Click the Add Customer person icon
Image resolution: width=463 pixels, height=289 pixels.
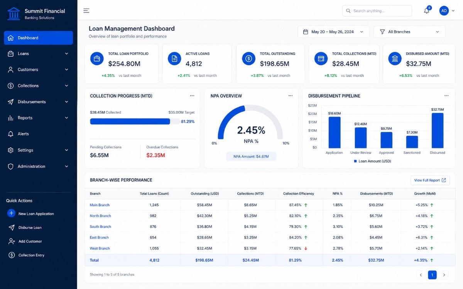coord(11,241)
